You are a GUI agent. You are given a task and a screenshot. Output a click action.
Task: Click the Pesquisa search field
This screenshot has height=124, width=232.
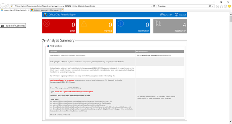(x=183, y=6)
